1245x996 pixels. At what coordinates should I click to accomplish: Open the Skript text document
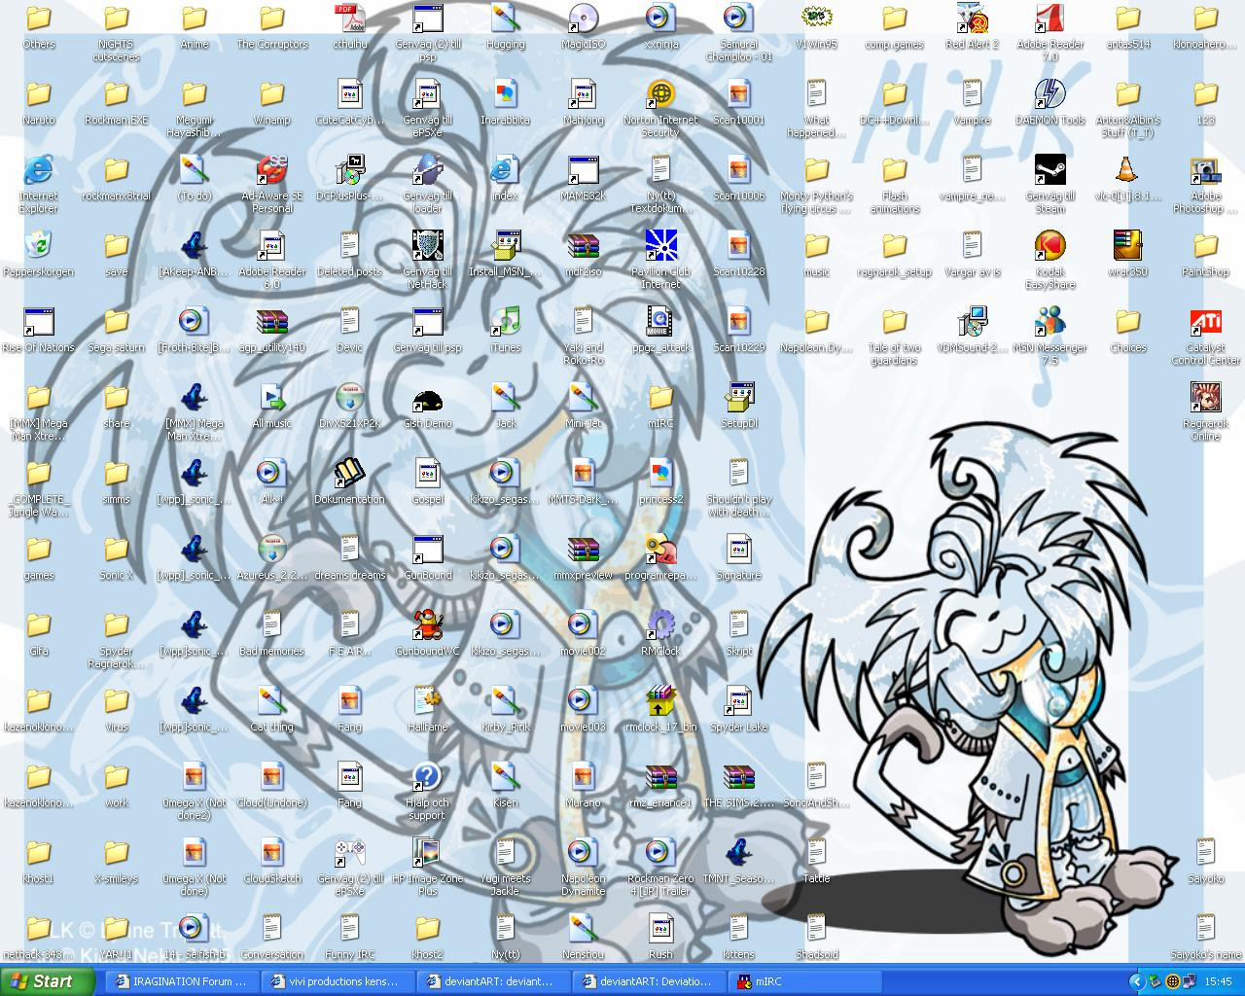click(738, 625)
